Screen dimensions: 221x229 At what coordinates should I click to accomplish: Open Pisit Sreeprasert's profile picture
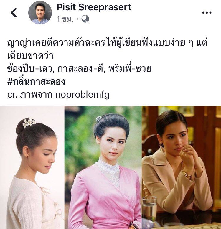[x=40, y=13]
